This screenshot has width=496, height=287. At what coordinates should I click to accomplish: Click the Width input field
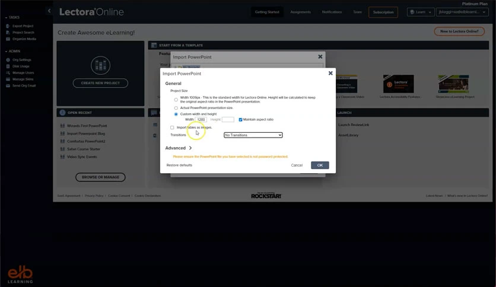point(201,119)
